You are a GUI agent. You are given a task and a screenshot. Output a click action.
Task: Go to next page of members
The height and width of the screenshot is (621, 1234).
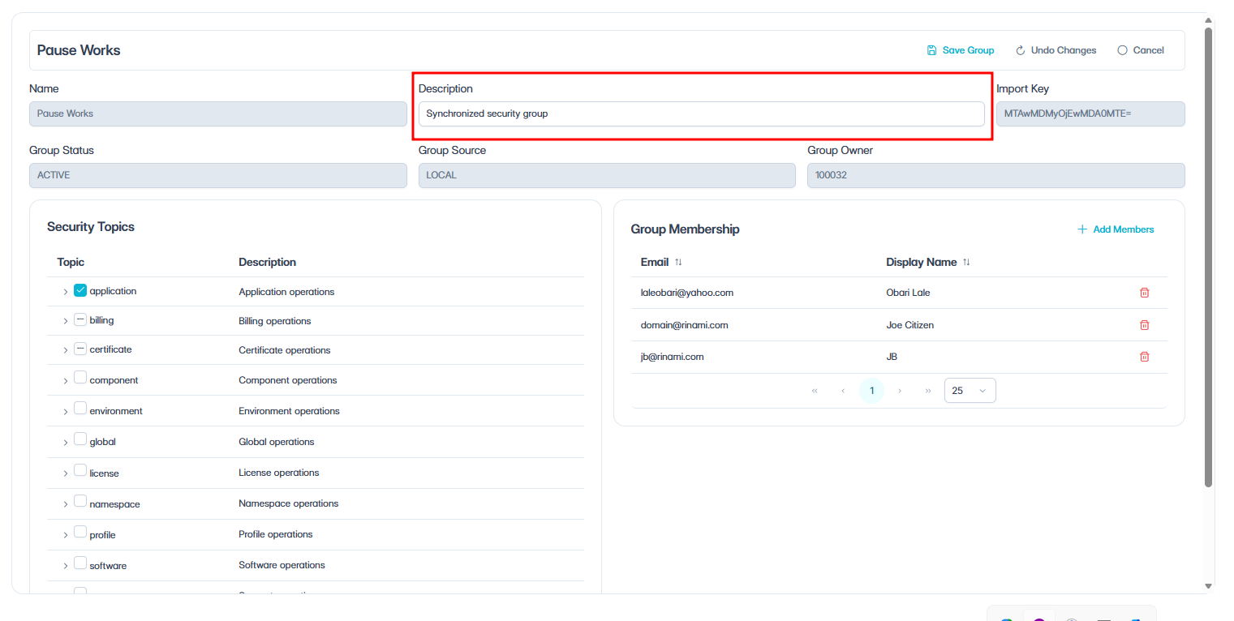(x=900, y=391)
